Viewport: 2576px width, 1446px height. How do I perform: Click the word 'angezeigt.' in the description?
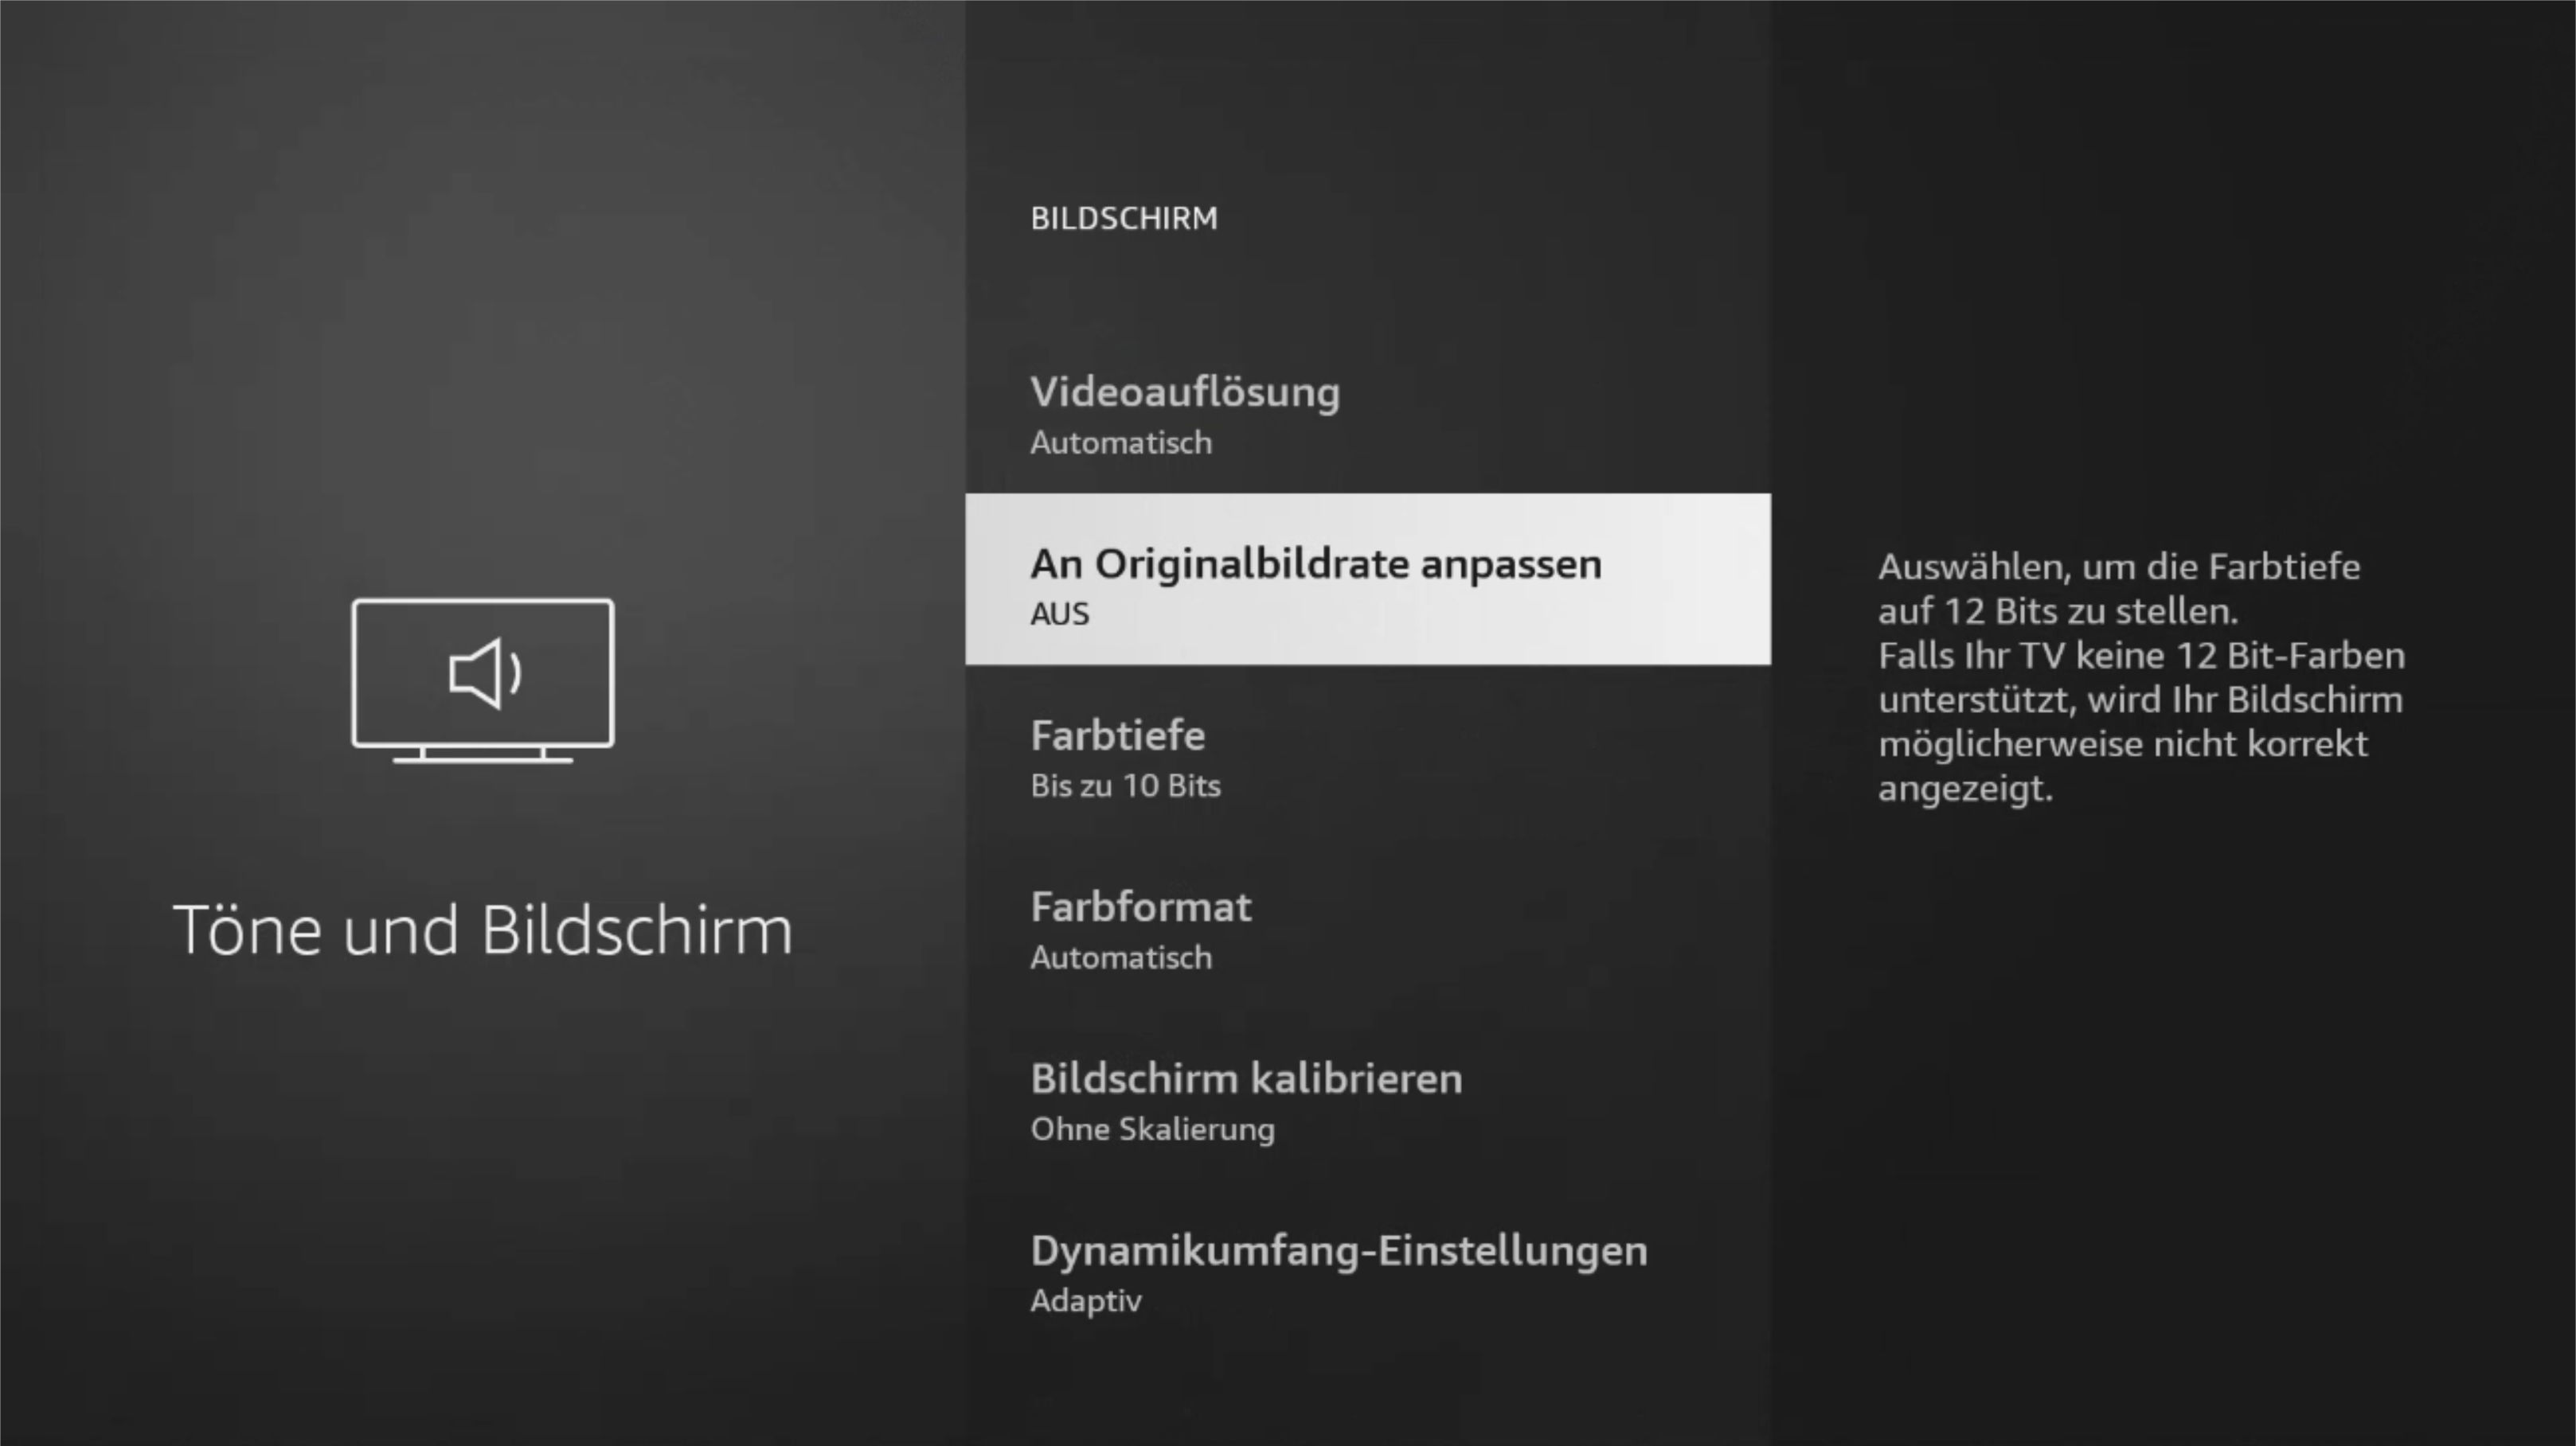pos(1965,789)
